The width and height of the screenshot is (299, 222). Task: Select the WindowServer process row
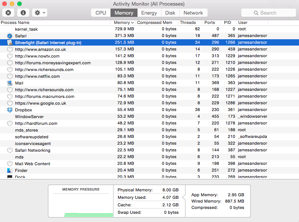point(149,117)
